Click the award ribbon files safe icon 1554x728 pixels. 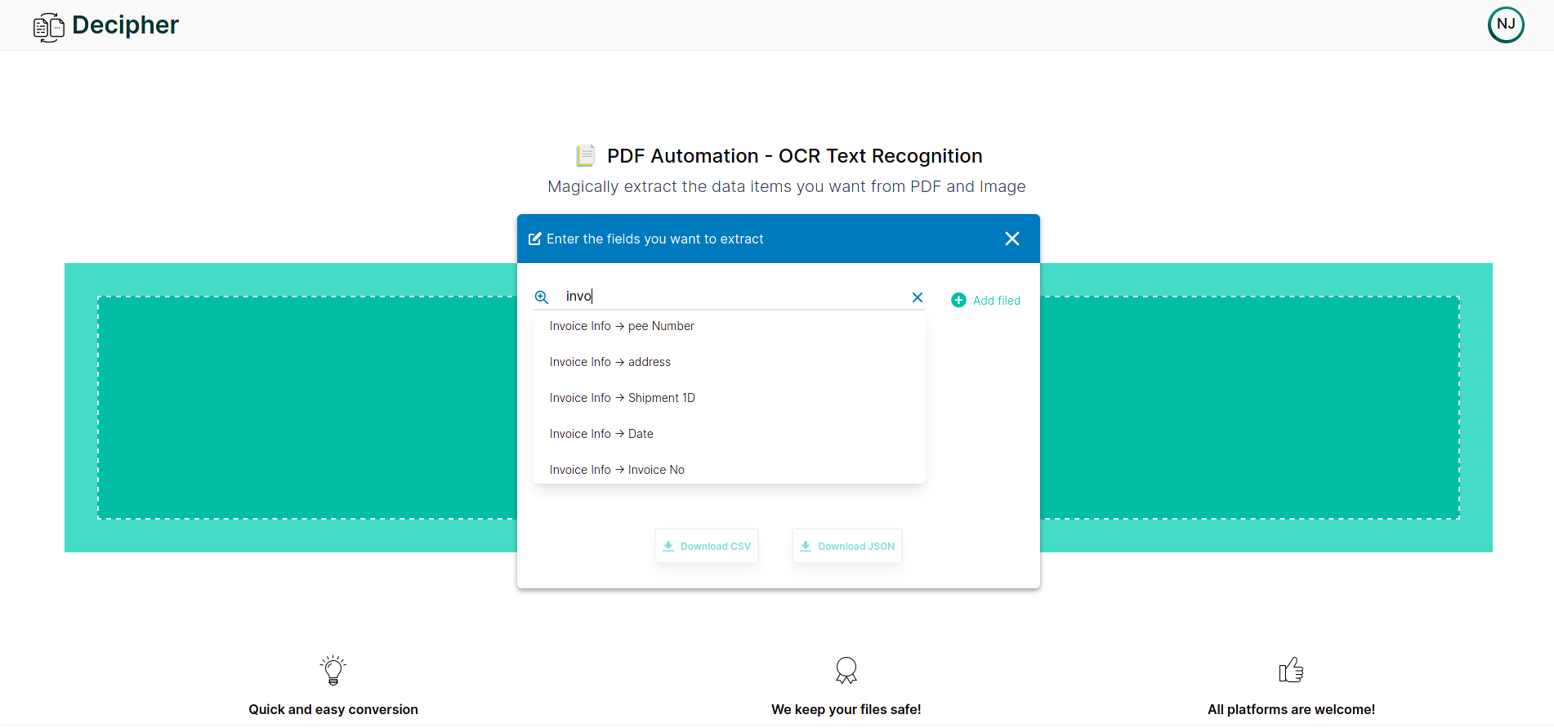[846, 670]
